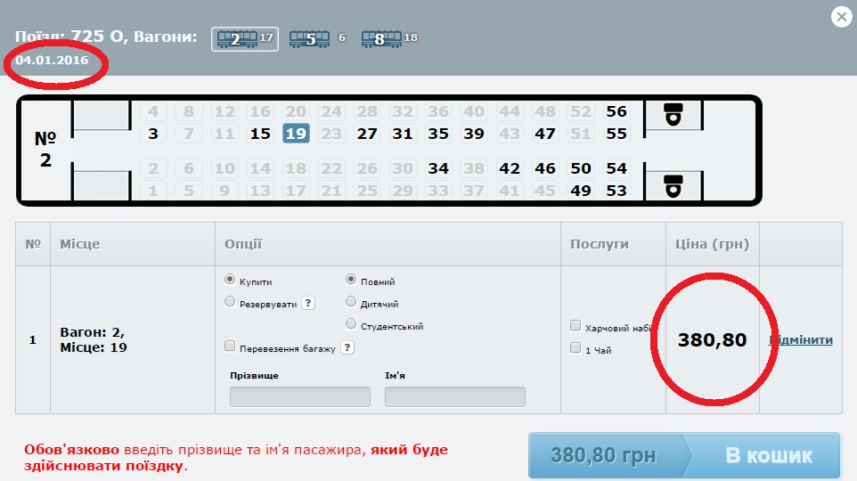Close the seat selection dialog
Viewport: 857px width, 481px height.
pos(842,17)
